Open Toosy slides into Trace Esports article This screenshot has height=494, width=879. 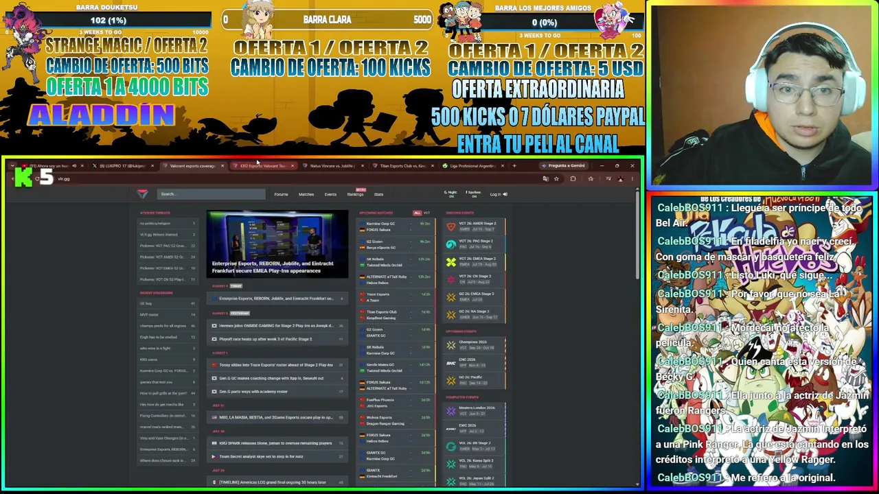[x=278, y=365]
